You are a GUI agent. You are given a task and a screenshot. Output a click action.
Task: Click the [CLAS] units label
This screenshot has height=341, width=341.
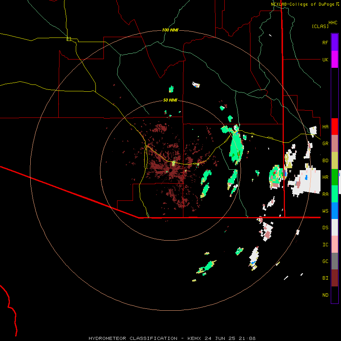(x=320, y=26)
